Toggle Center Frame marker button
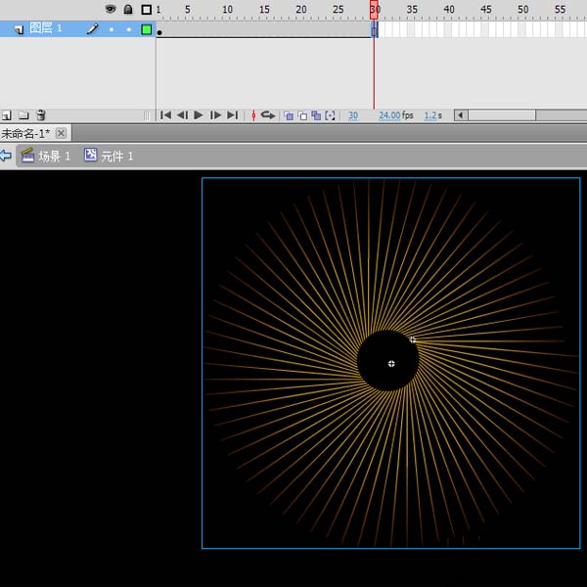This screenshot has width=587, height=587. (x=253, y=115)
